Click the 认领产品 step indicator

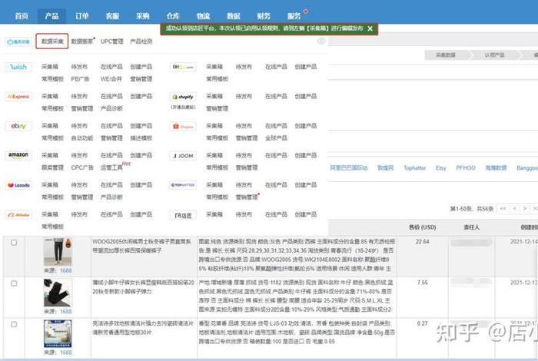point(495,55)
